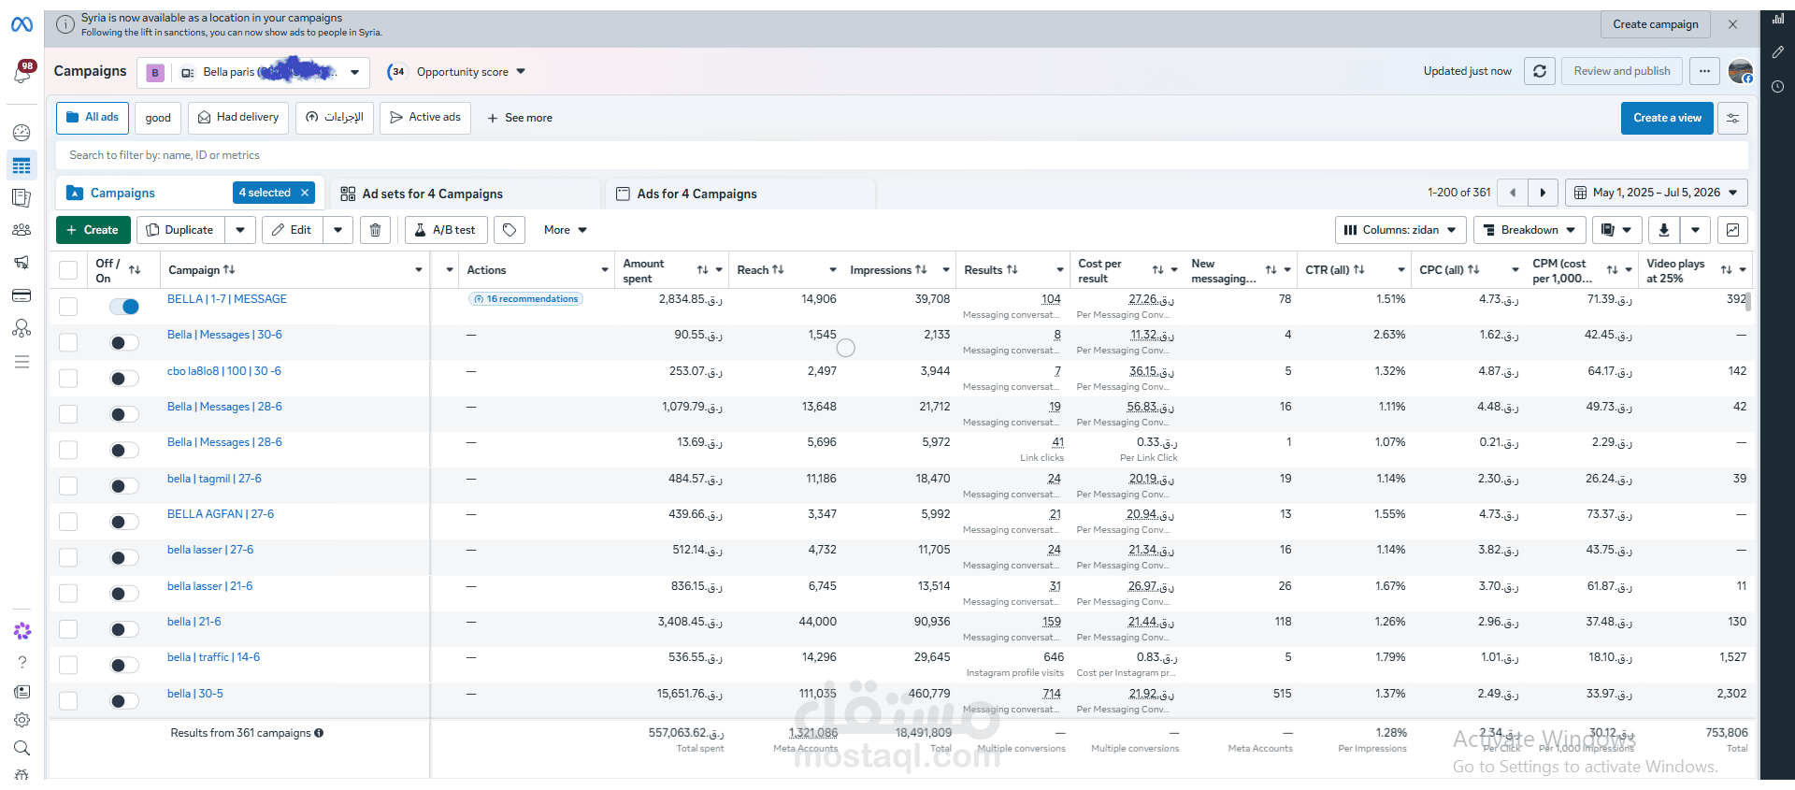Open Settings gear in left sidebar
This screenshot has width=1795, height=790.
pos(22,720)
